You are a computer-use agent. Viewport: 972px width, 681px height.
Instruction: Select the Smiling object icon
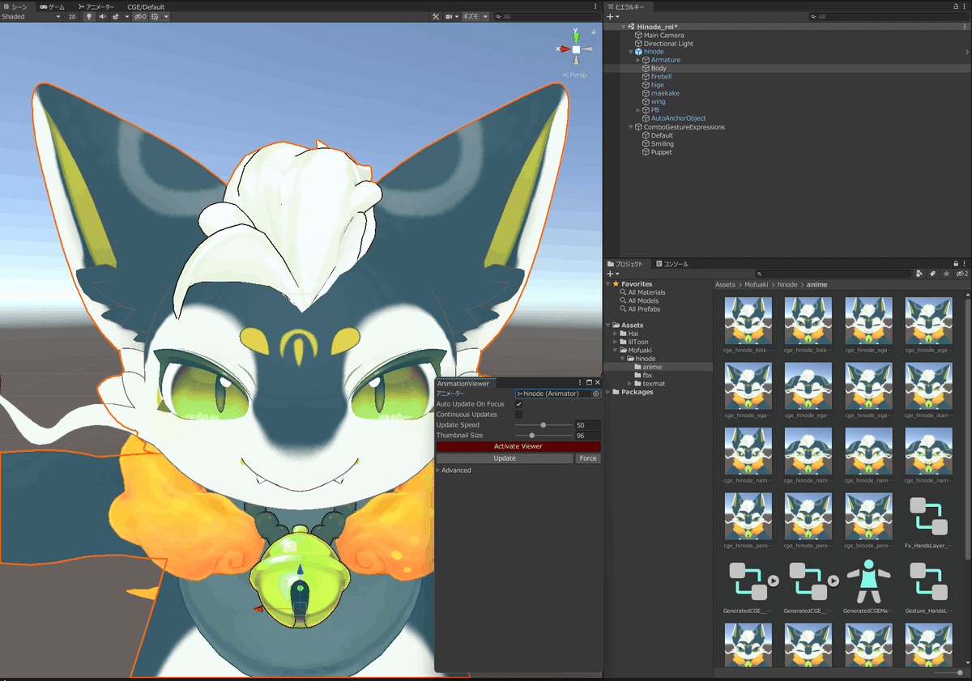[646, 144]
